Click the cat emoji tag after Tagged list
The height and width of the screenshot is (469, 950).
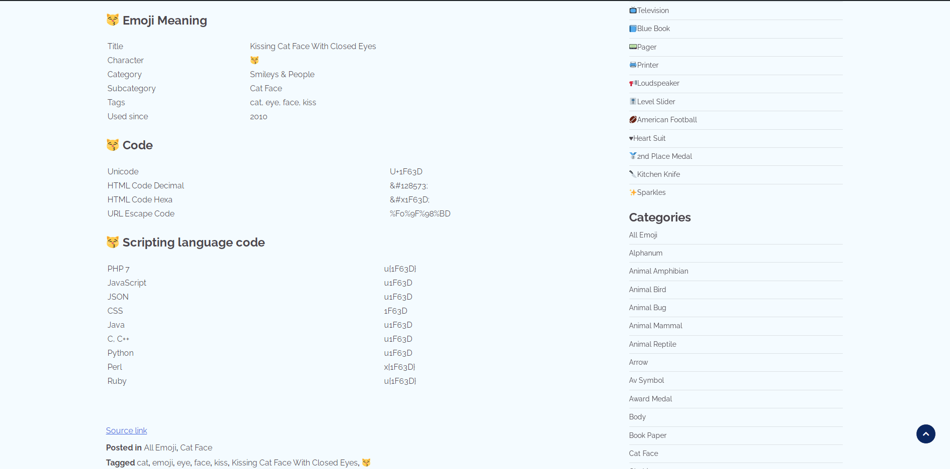tap(366, 462)
